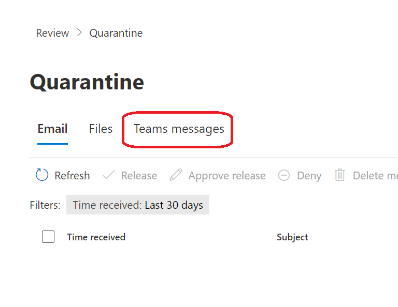Select the Teams messages tab
The height and width of the screenshot is (307, 398).
click(179, 129)
